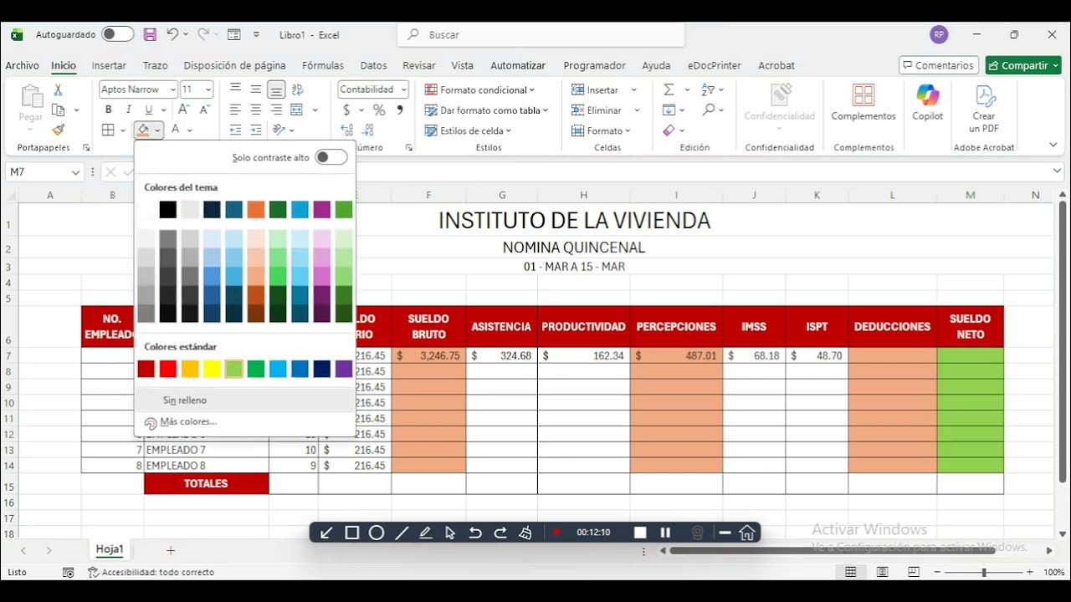Select the ellipse tool in recorder bar
This screenshot has height=602, width=1071.
pos(377,533)
